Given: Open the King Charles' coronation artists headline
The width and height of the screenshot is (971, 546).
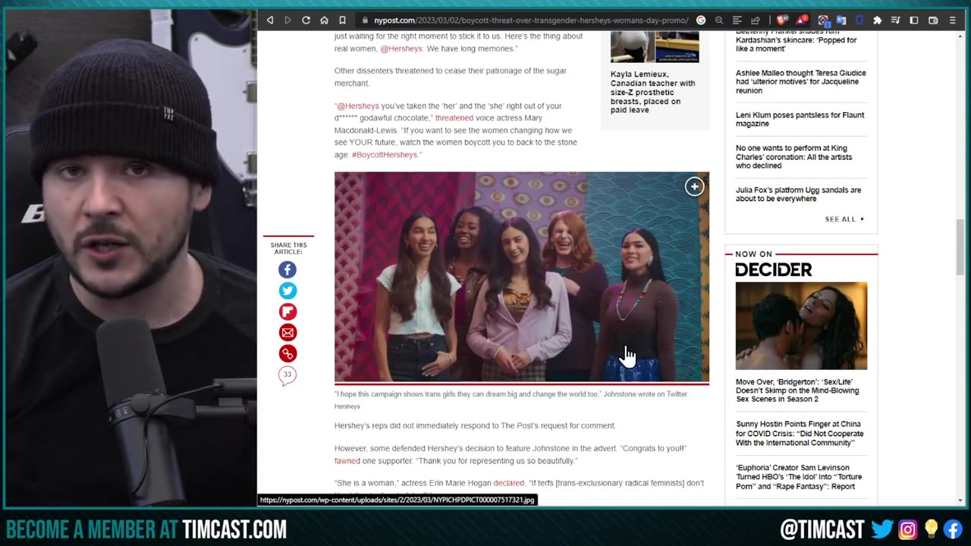Looking at the screenshot, I should click(x=793, y=157).
